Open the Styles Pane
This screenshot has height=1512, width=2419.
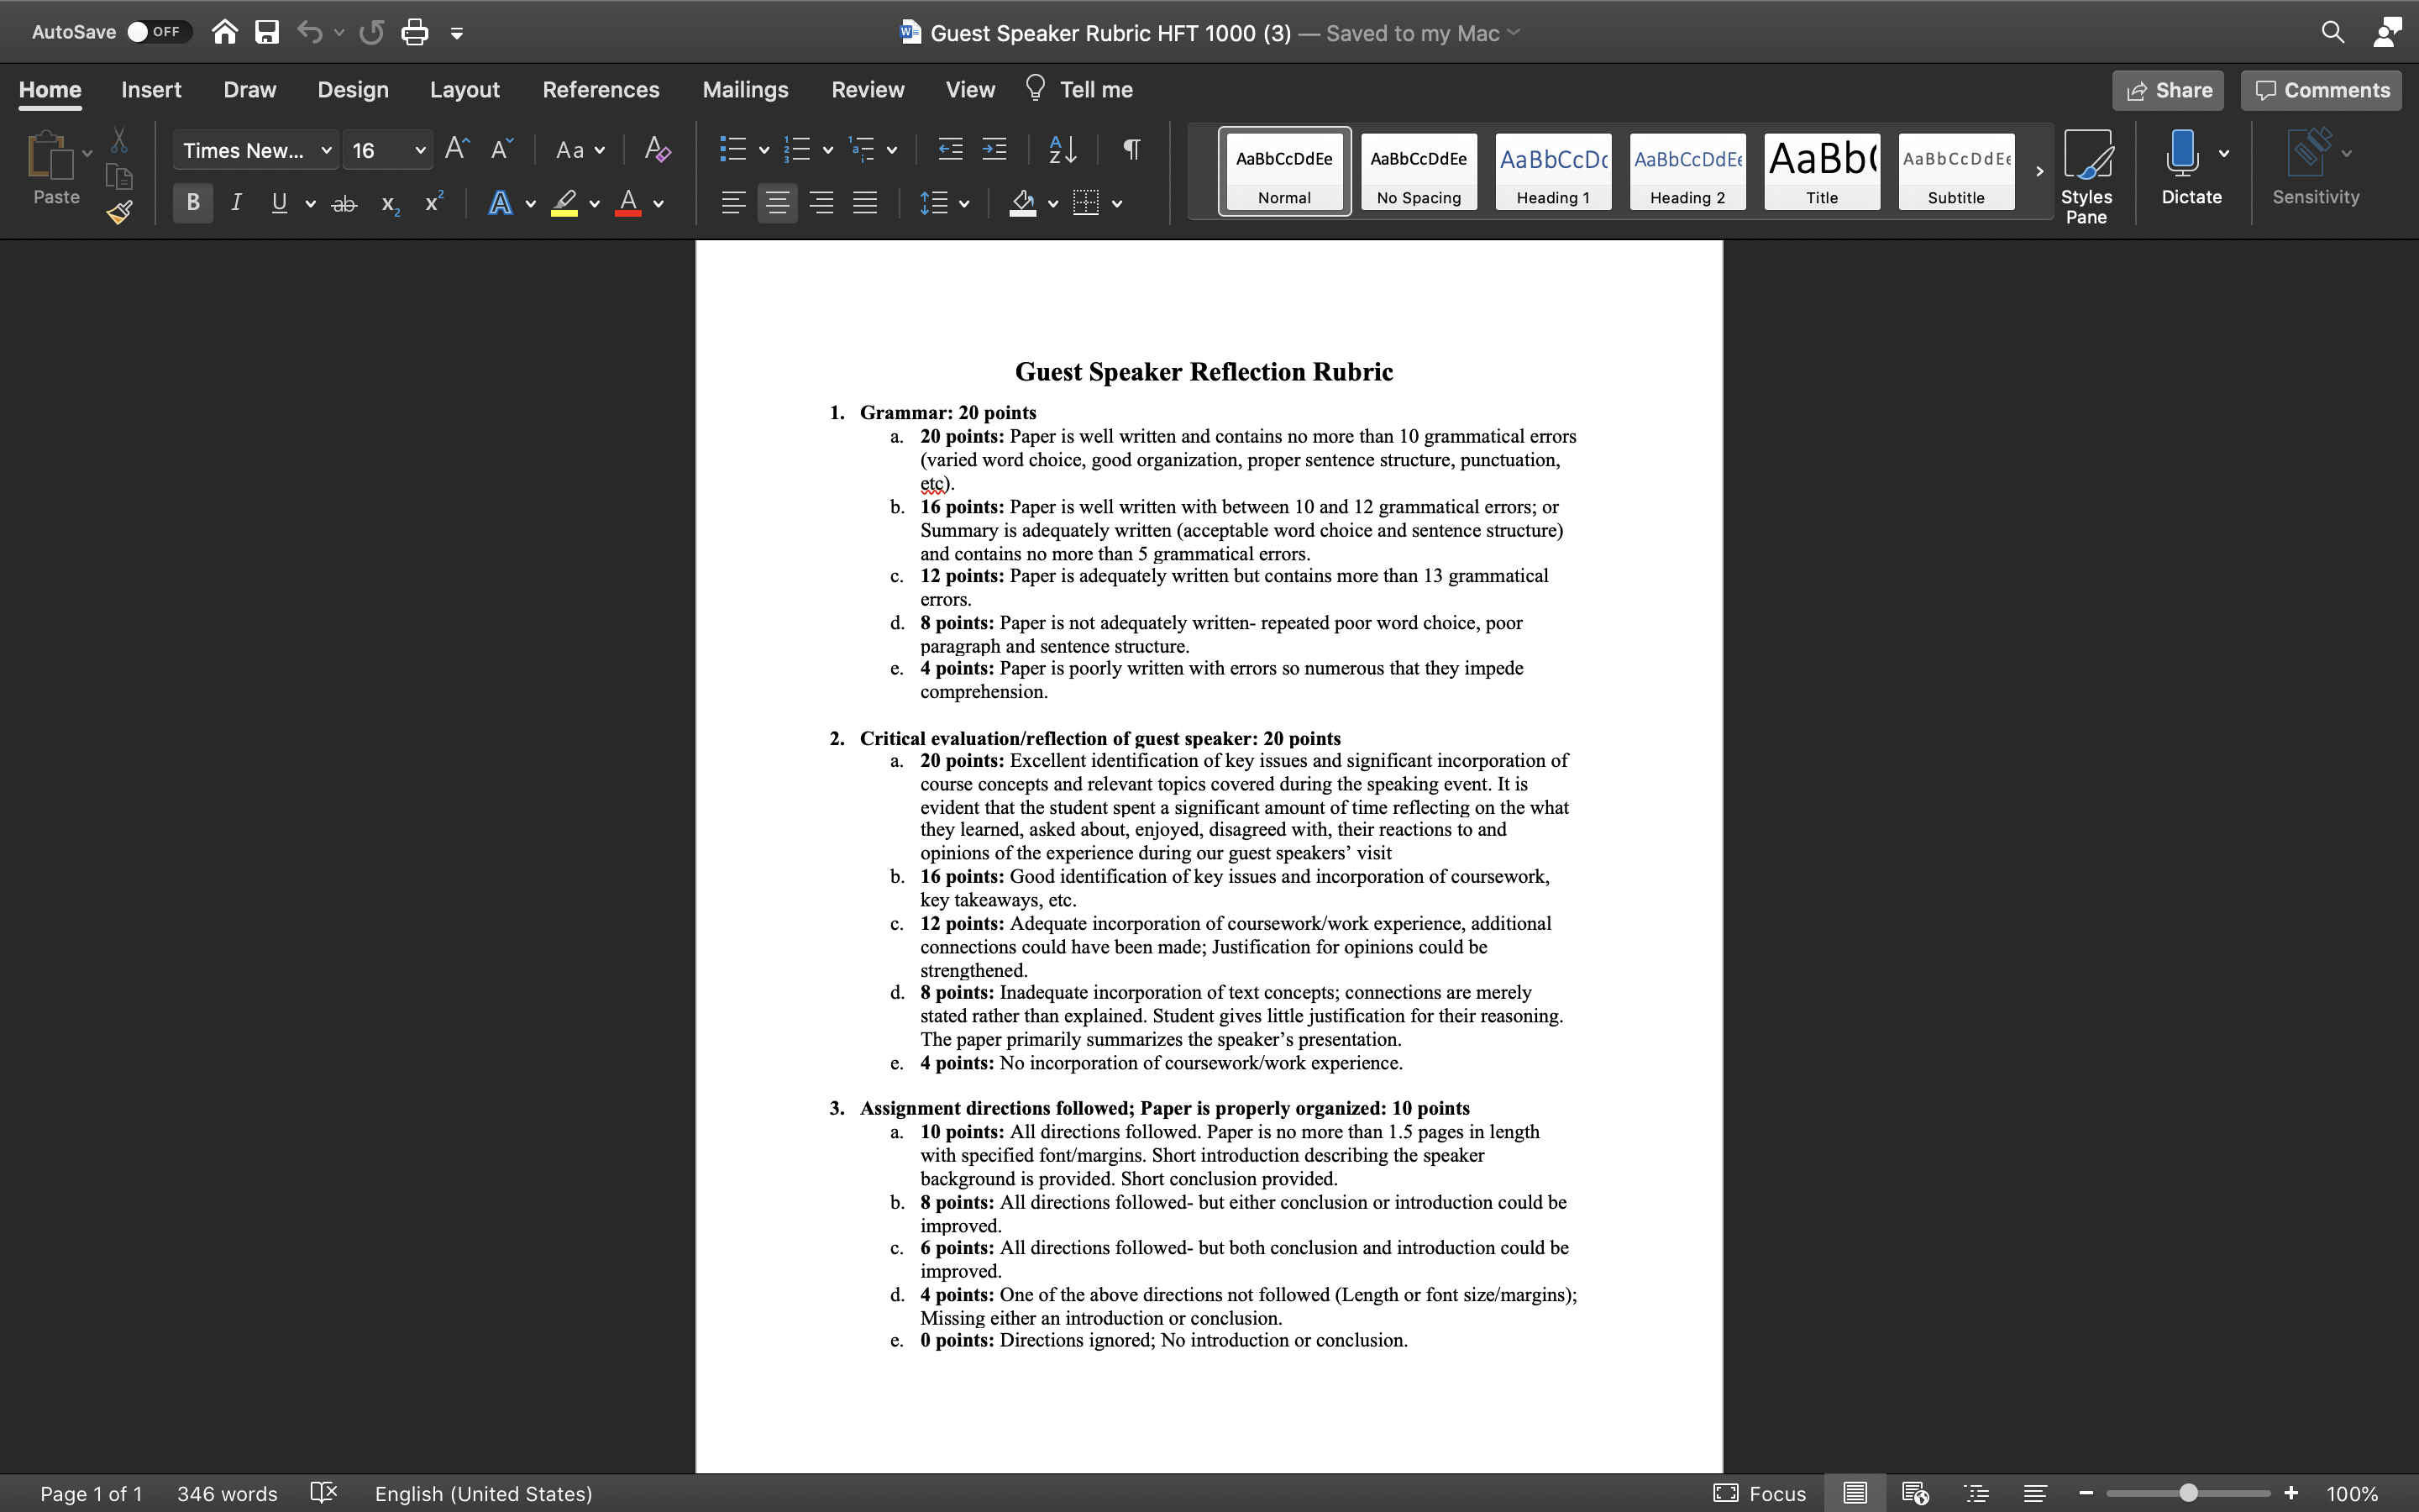2087,176
